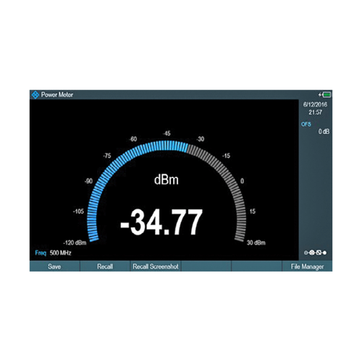Click the 30 dBm scale label
Image resolution: width=362 pixels, height=362 pixels.
pos(256,243)
